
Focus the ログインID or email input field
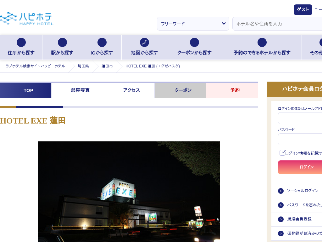coord(300,118)
